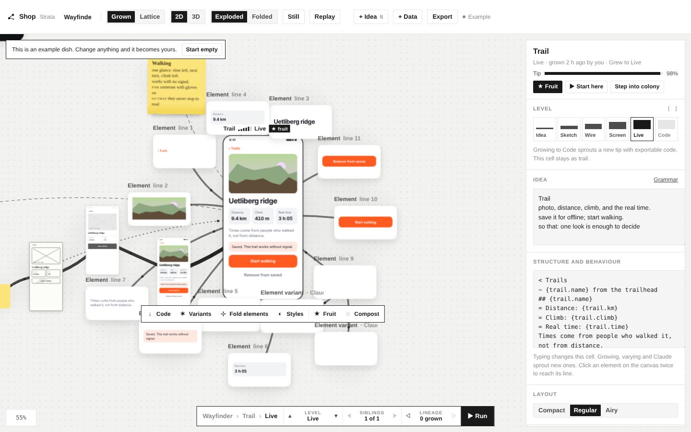The height and width of the screenshot is (432, 691).
Task: Send the cell to Compost
Action: 362,314
